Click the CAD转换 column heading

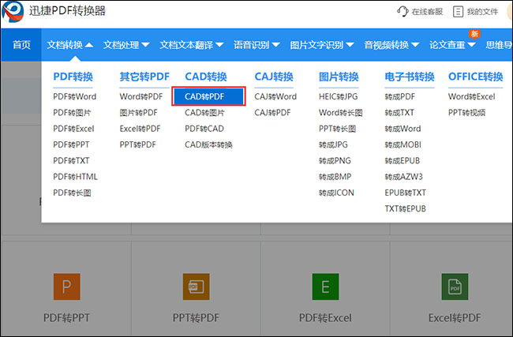(206, 77)
